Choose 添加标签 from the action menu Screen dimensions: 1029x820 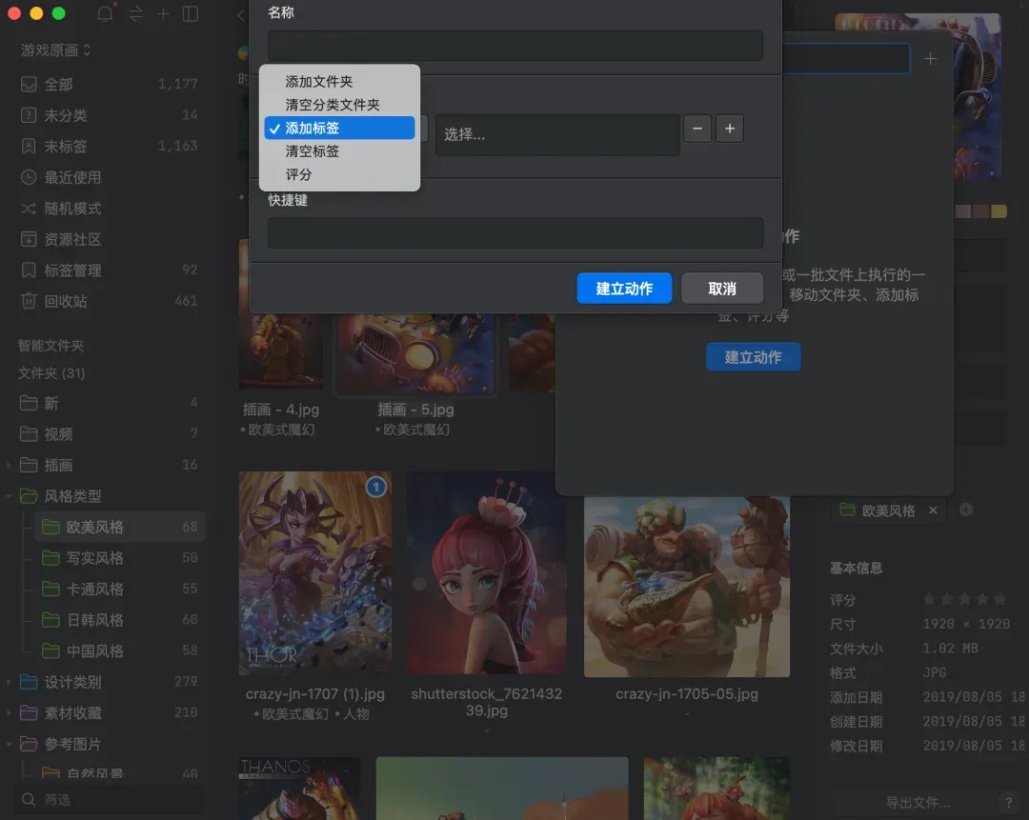tap(339, 128)
